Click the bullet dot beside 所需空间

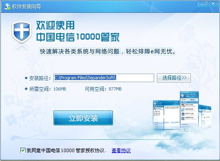[x=26, y=89]
